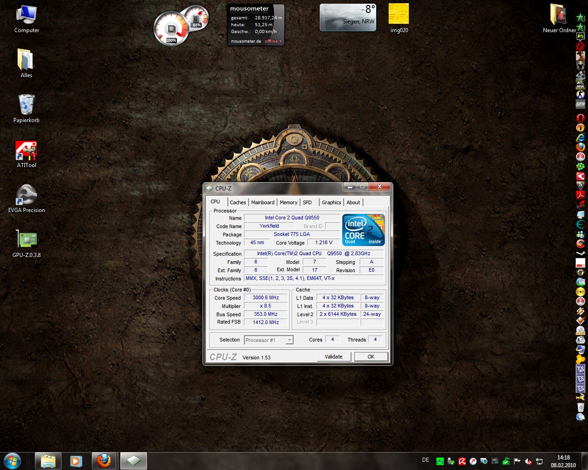Viewport: 588px width, 470px height.
Task: Open GPU-Z.0.3.8 from the desktop
Action: tap(26, 243)
